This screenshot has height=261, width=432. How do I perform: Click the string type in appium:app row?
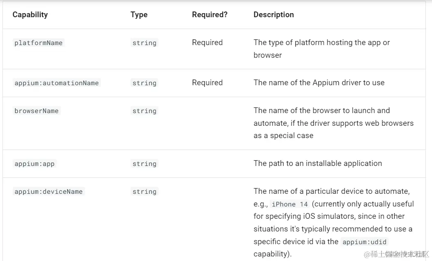(x=144, y=164)
